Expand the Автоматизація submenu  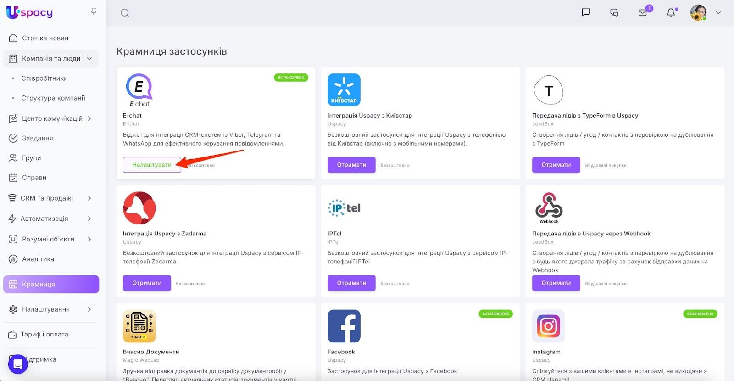click(x=89, y=219)
